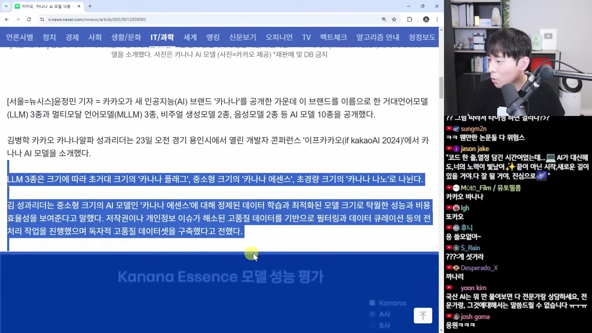The width and height of the screenshot is (592, 333).
Task: Click the chat message 응 쓸모없어~
Action: [463, 237]
